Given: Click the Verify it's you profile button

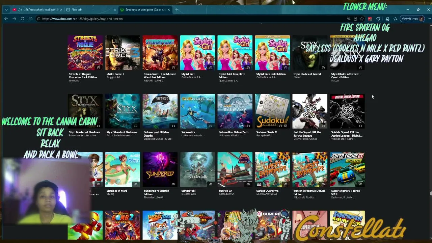Looking at the screenshot, I should (412, 19).
